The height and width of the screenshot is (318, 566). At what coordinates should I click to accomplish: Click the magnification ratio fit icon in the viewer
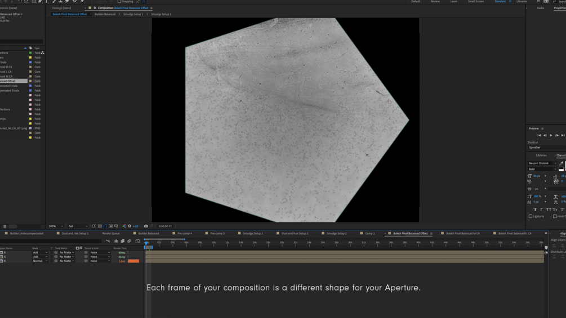point(94,226)
